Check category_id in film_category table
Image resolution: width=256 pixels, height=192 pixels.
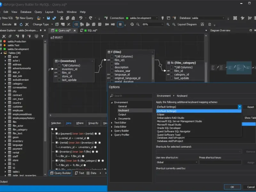[x=172, y=75]
